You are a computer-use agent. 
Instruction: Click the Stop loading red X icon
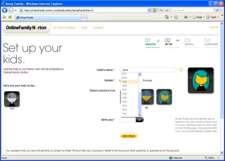(x=167, y=10)
